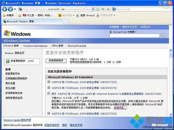Open the Windows 家族 menu item
This screenshot has width=174, height=130.
pos(11,46)
